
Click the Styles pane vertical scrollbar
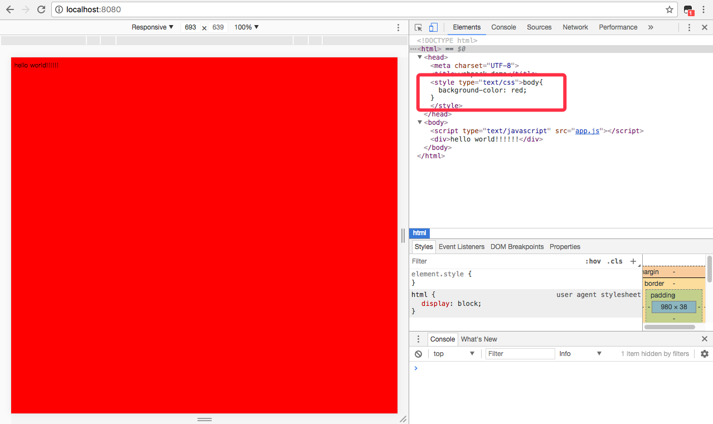coord(710,270)
